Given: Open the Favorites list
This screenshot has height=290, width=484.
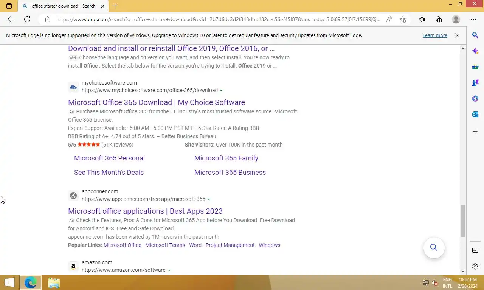Looking at the screenshot, I should point(422,19).
